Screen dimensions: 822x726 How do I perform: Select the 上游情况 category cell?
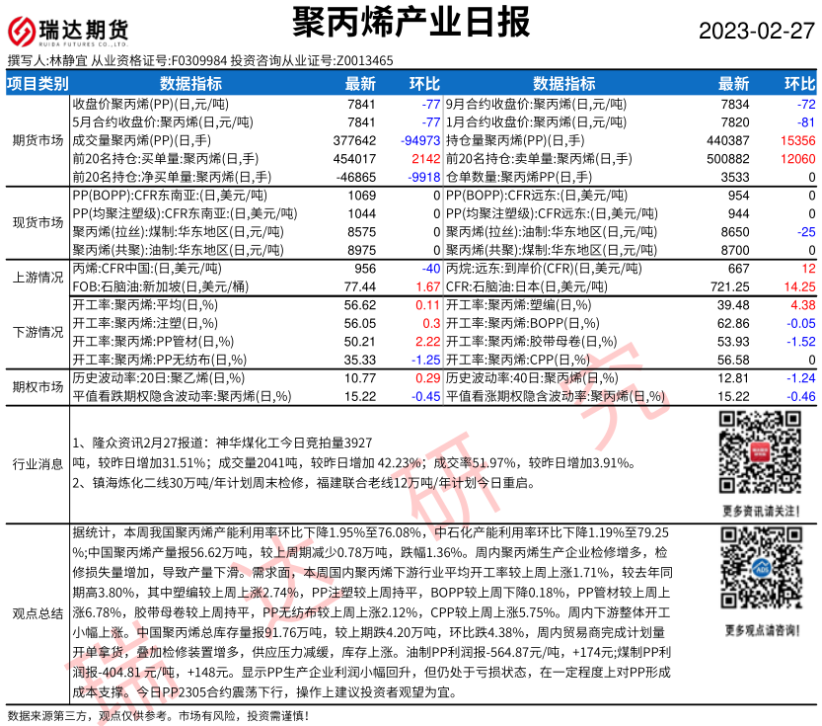(37, 278)
